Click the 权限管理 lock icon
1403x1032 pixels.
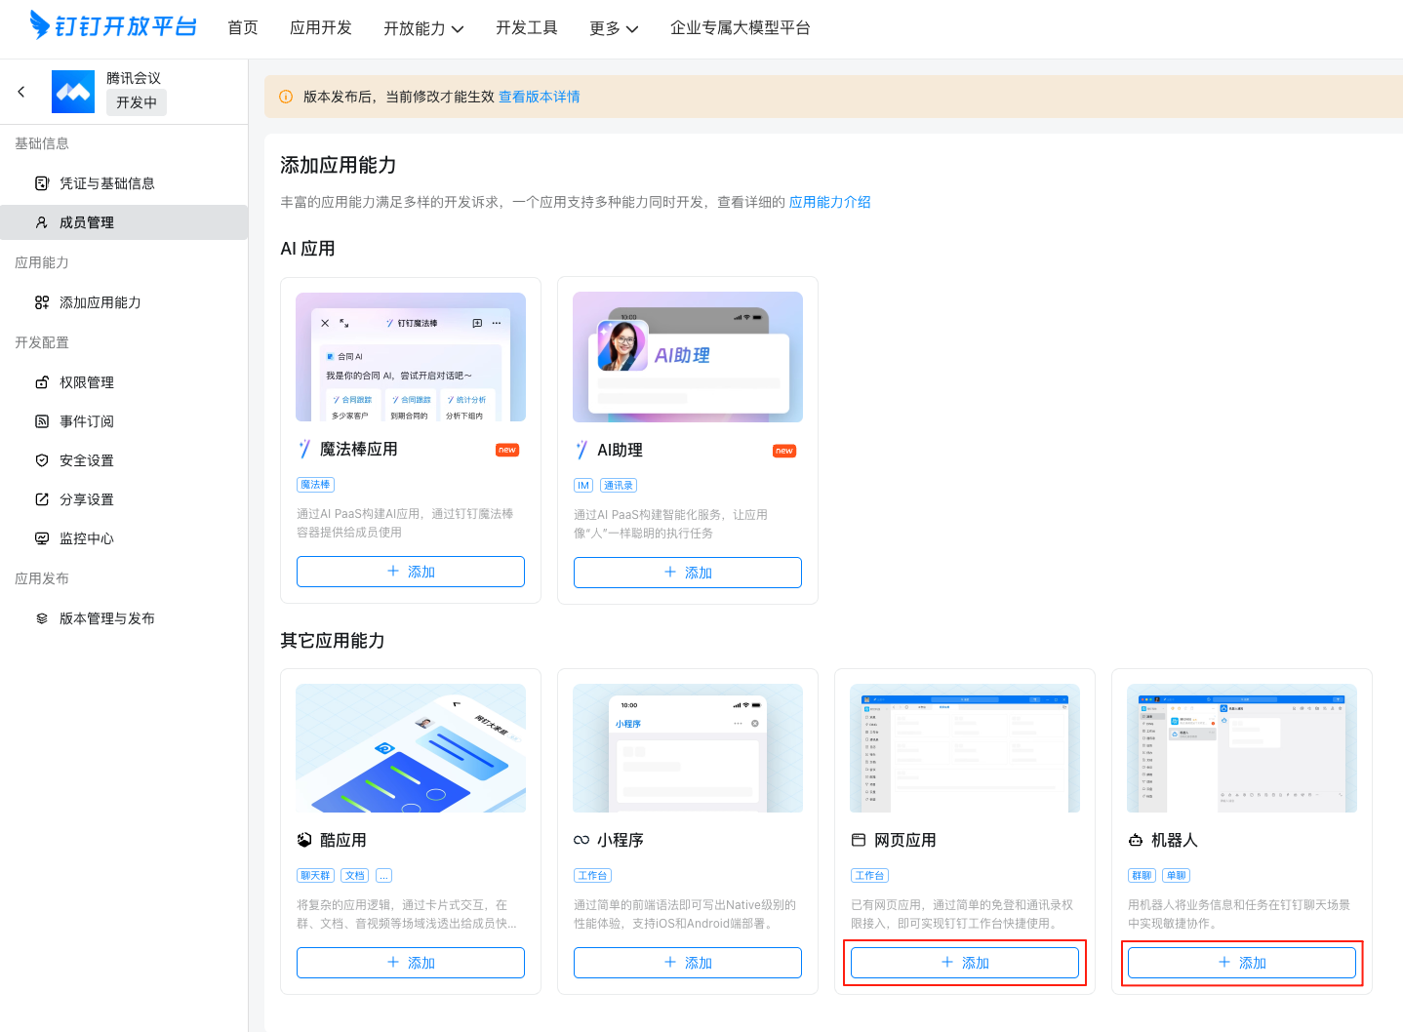[42, 382]
